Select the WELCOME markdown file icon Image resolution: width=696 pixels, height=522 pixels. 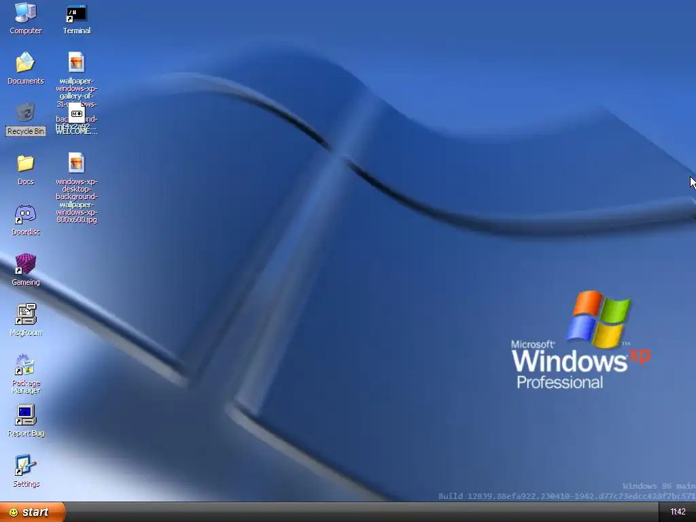tap(76, 114)
